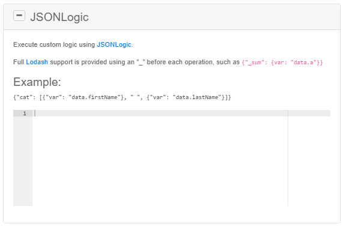Click line number 1 in editor gutter

click(25, 113)
